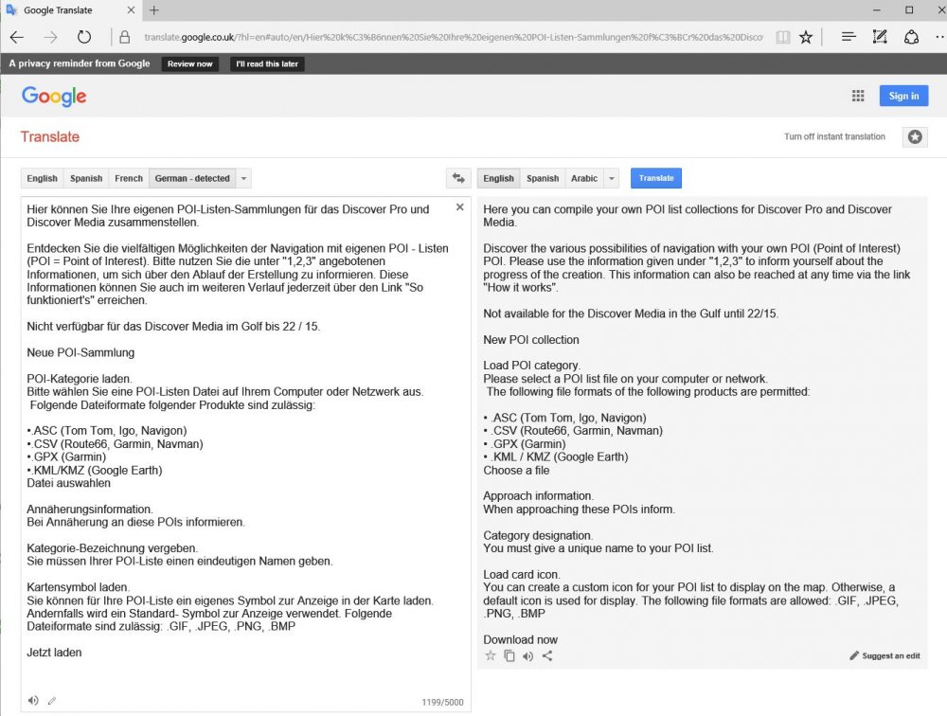Click the padlock site security icon
This screenshot has height=716, width=947.
click(124, 38)
